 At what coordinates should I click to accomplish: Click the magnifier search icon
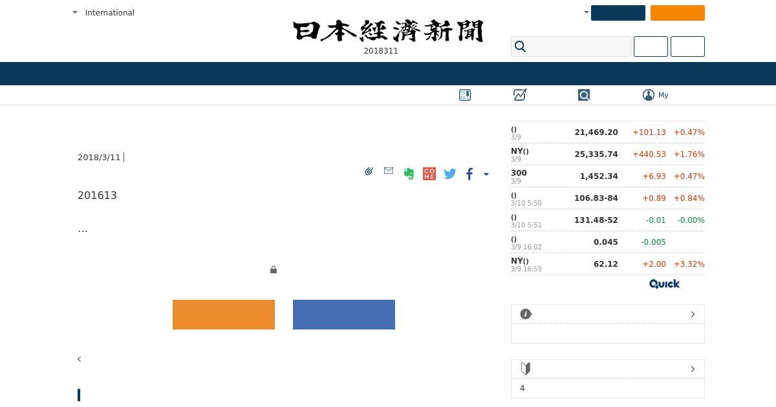[x=521, y=47]
